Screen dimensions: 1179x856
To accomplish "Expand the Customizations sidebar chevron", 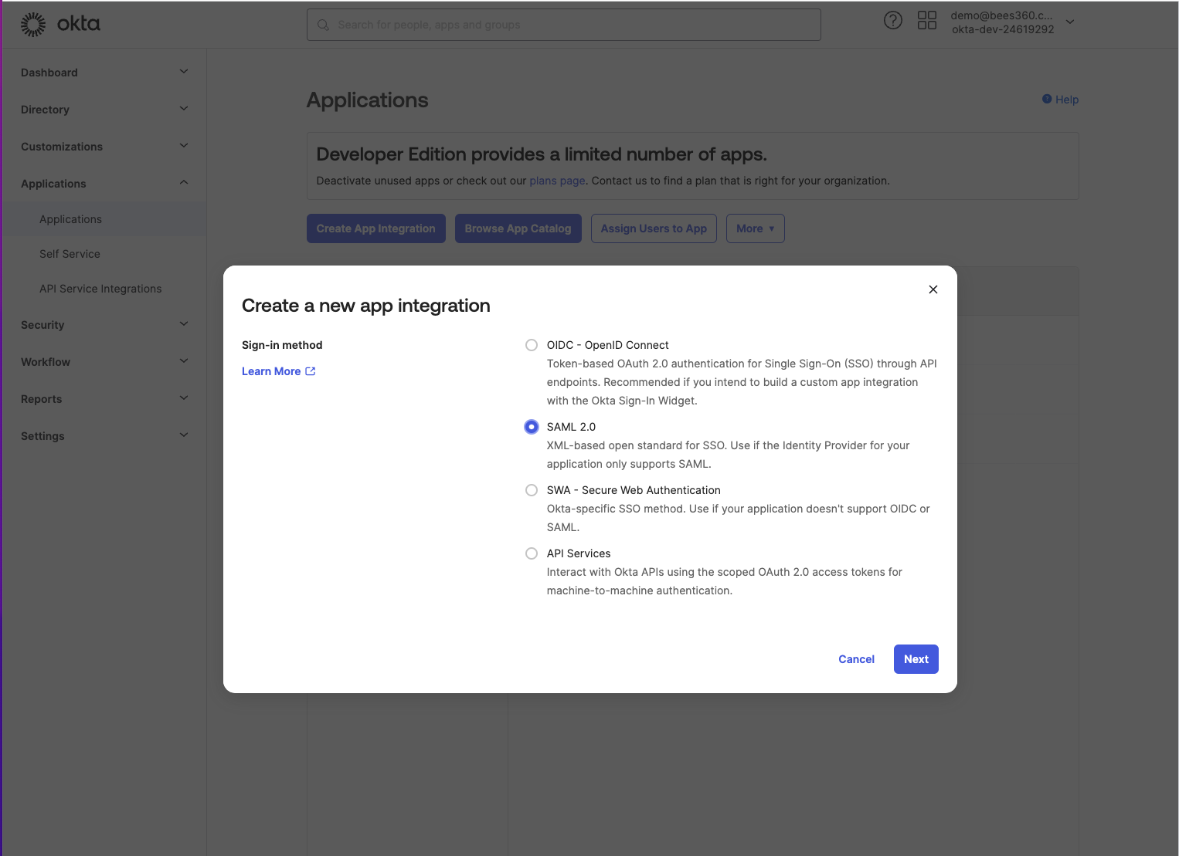I will coord(184,146).
